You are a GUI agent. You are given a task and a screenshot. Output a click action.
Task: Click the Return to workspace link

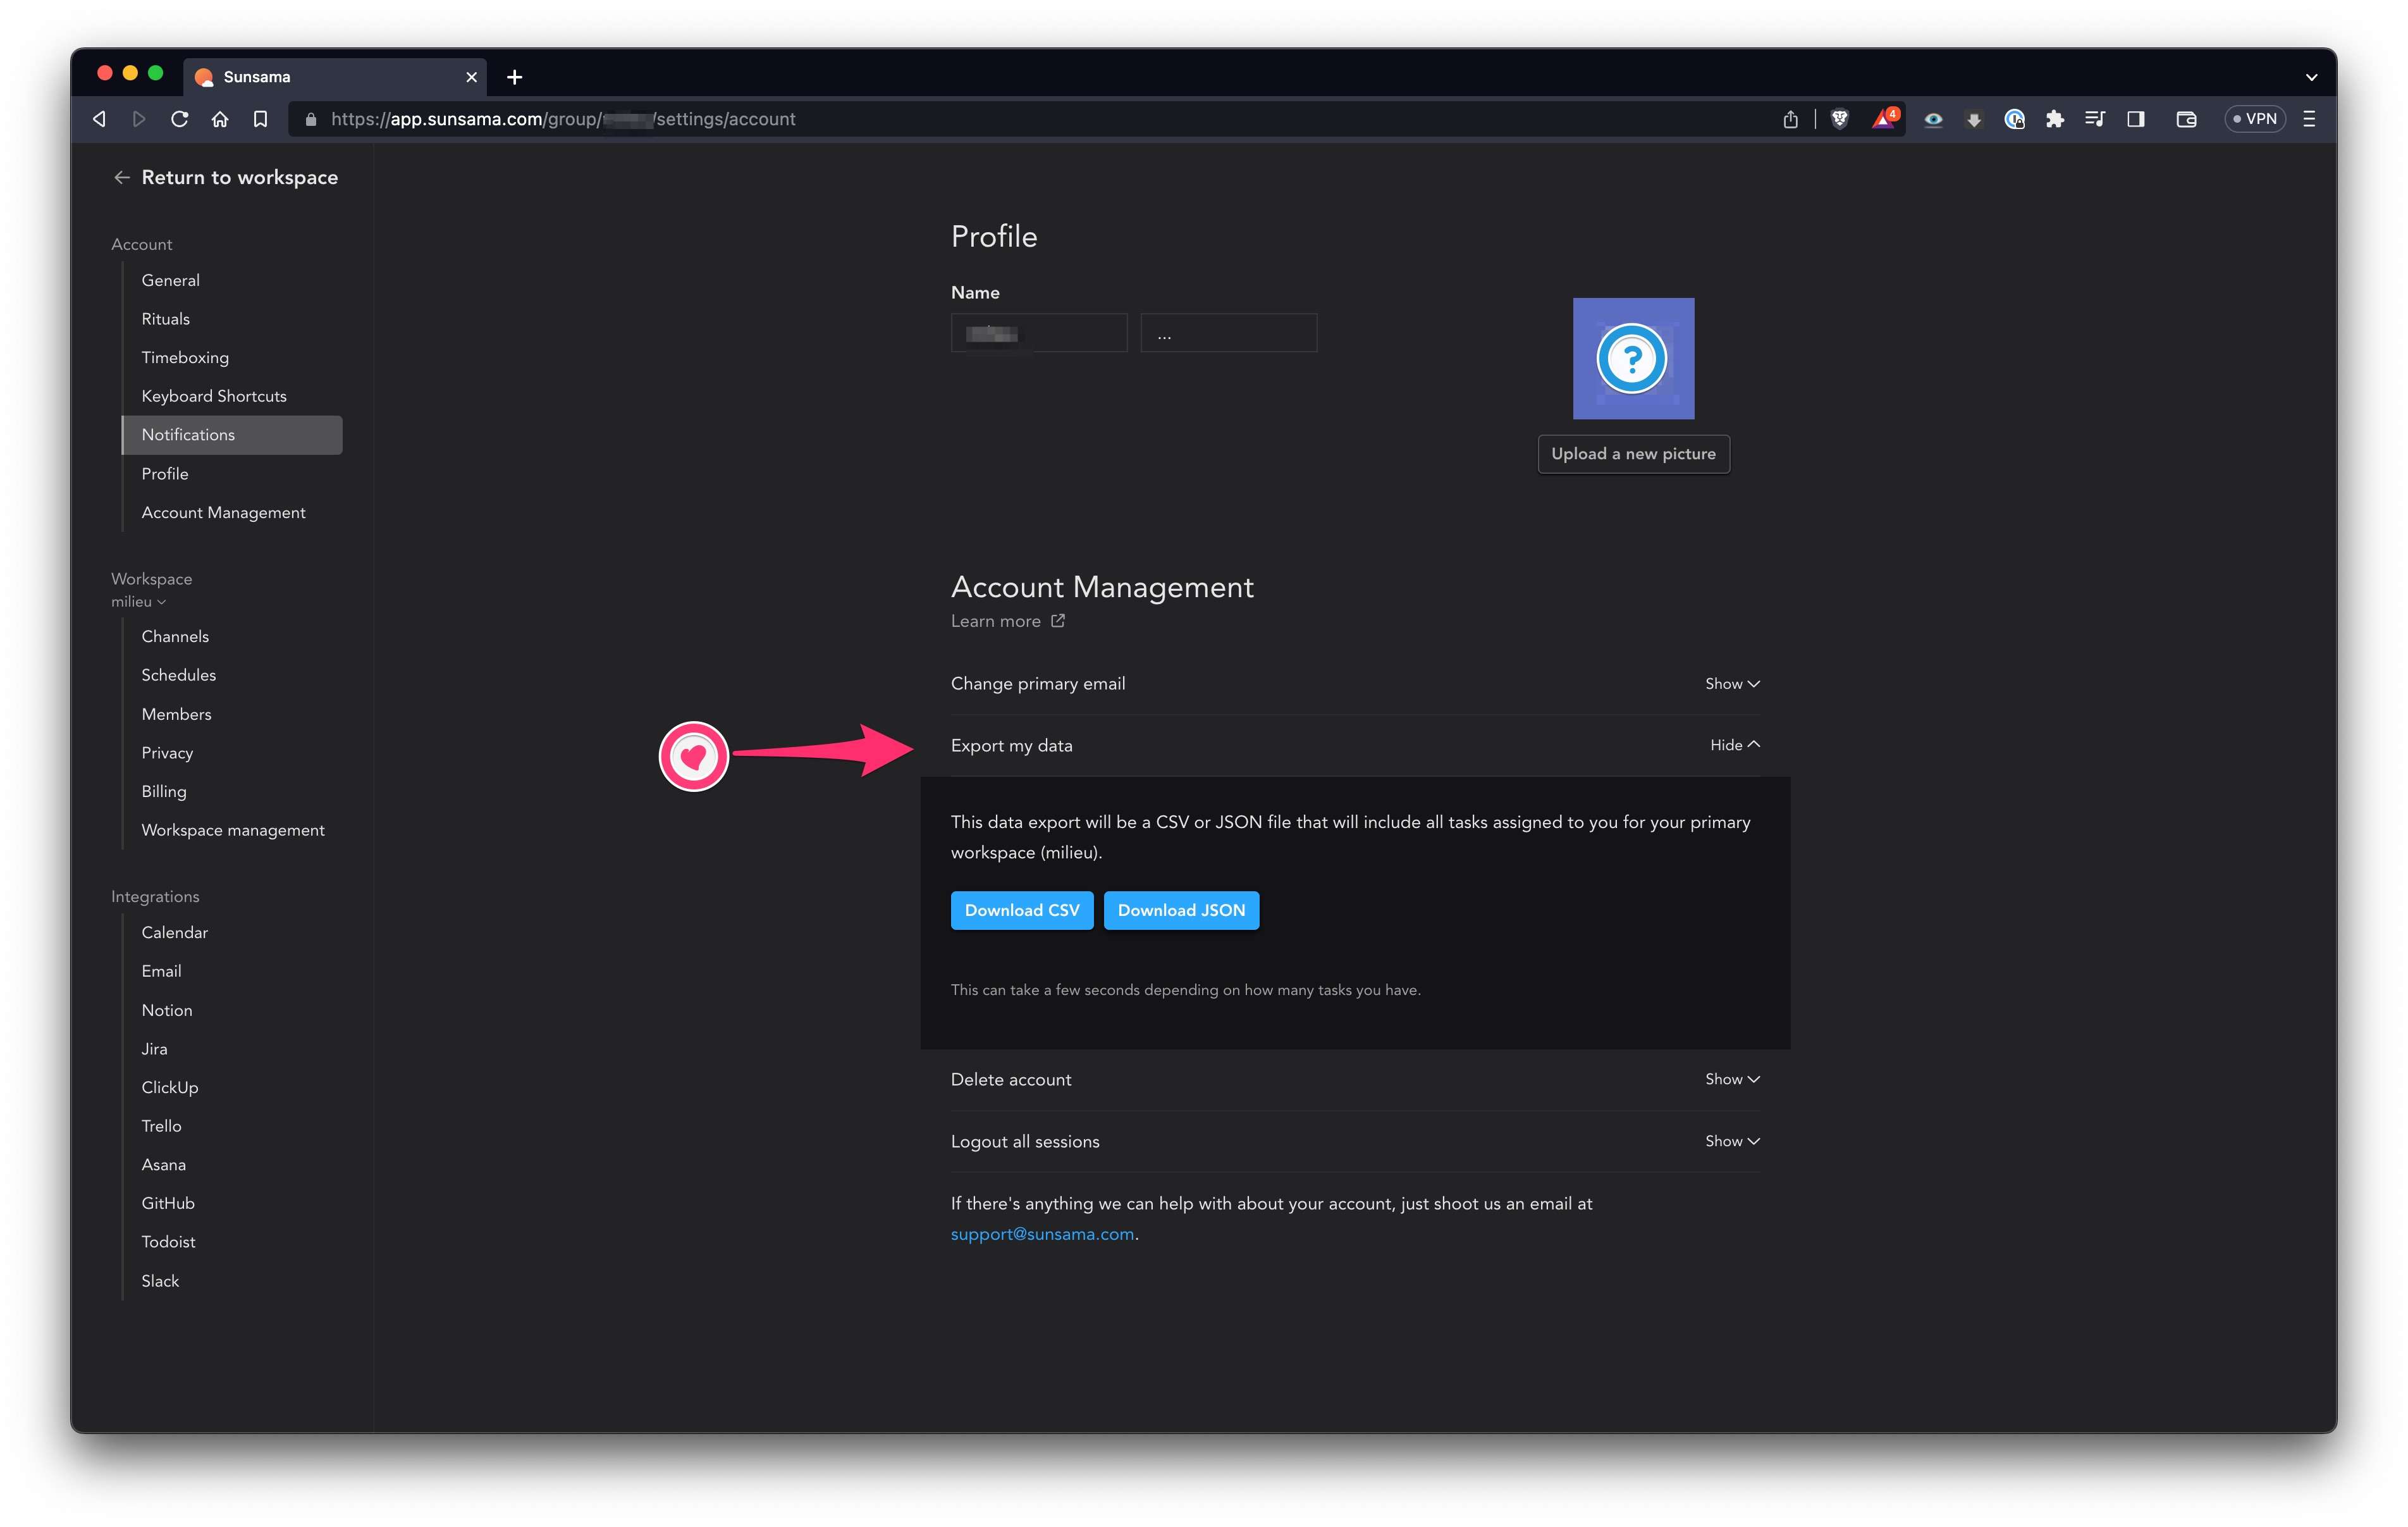(239, 177)
